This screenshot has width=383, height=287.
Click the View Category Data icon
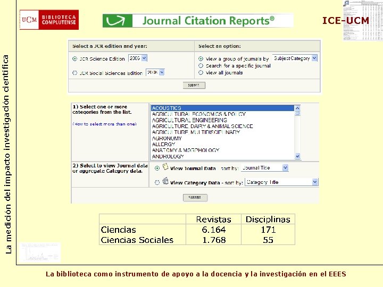point(165,181)
